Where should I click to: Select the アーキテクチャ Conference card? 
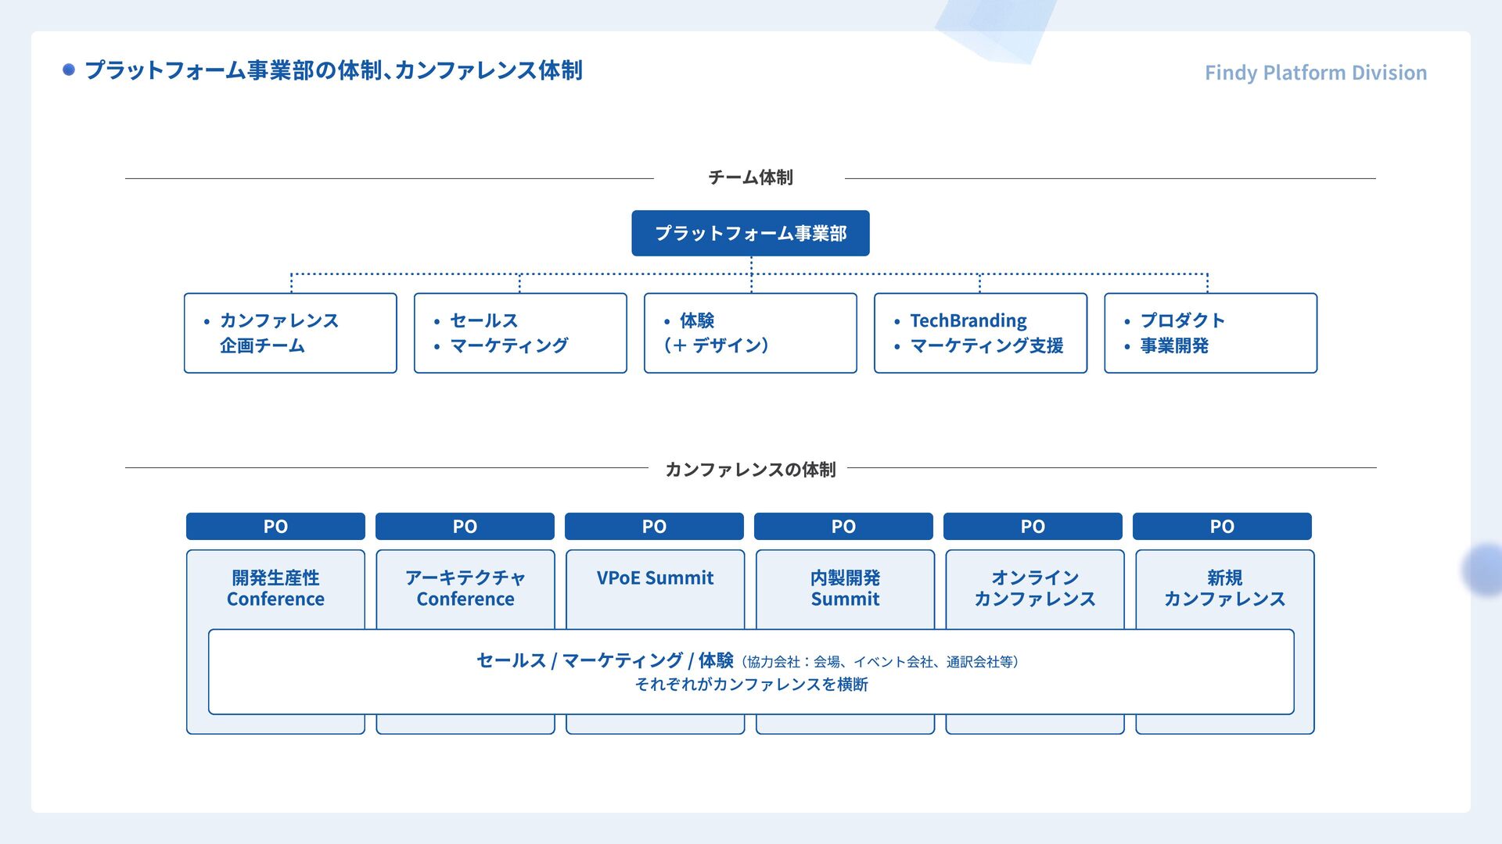[465, 588]
